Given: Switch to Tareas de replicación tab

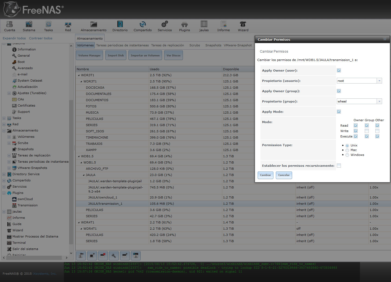Looking at the screenshot, I should 167,45.
